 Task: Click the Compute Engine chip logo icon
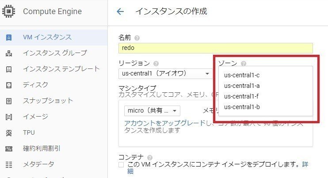[8, 11]
